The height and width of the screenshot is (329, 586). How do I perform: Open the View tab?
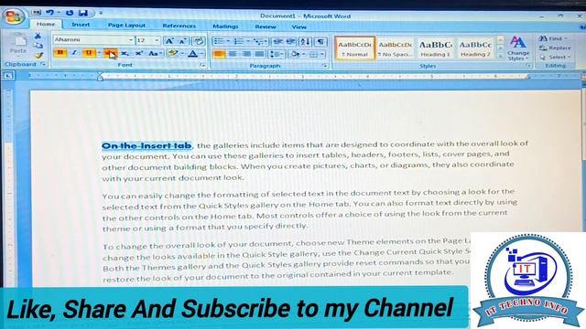coord(299,27)
